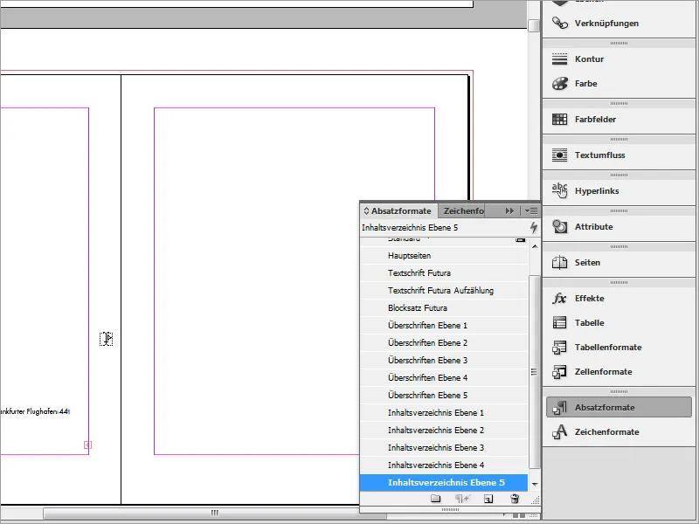Screen dimensions: 699x524
Task: Click style list scroll down arrow
Action: (535, 484)
